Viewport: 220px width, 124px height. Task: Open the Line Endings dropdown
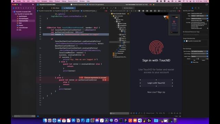coord(199,54)
